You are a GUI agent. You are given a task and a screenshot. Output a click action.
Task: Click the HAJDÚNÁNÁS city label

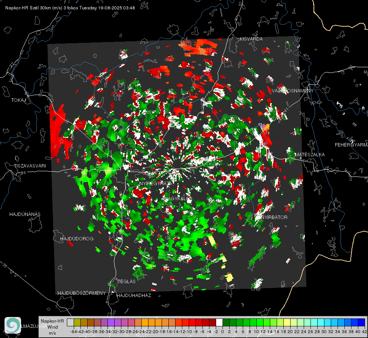point(25,214)
